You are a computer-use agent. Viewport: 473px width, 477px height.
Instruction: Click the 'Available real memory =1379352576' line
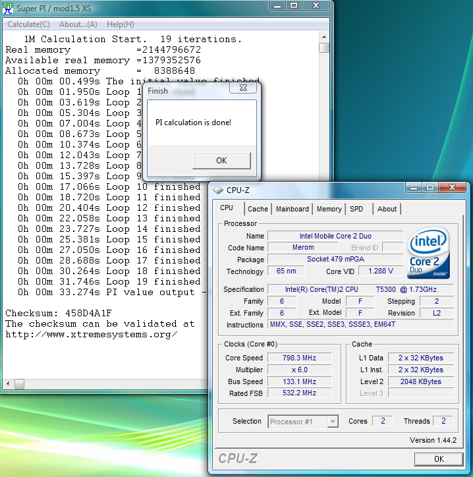click(103, 60)
